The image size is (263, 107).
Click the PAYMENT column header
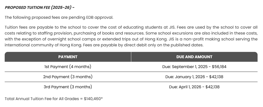coord(68,57)
